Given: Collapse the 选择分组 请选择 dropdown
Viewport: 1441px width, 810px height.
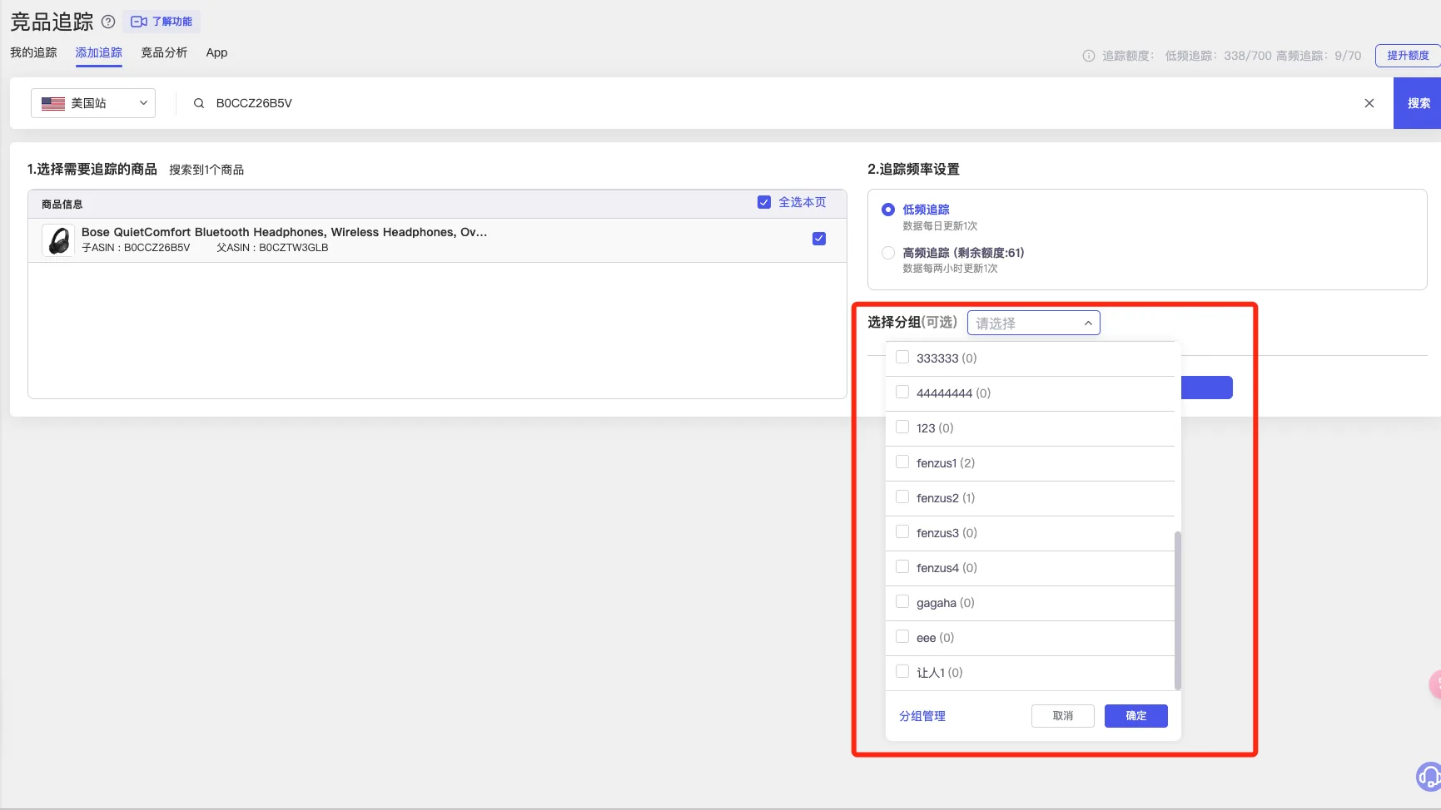Looking at the screenshot, I should tap(1034, 323).
